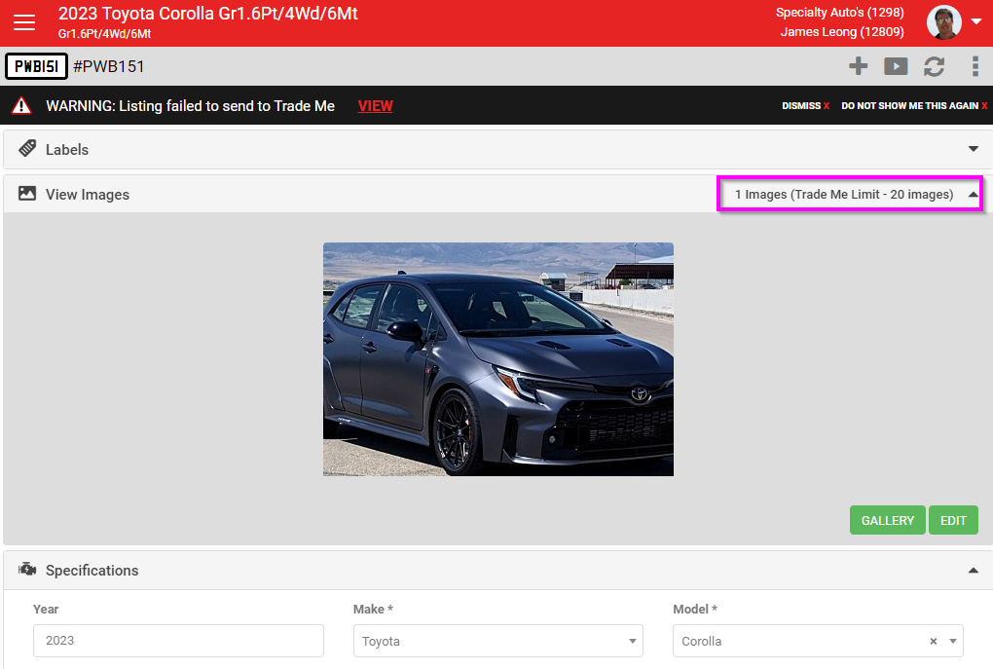Open the image GALLERY button
Viewport: 993px width, 669px height.
click(887, 520)
